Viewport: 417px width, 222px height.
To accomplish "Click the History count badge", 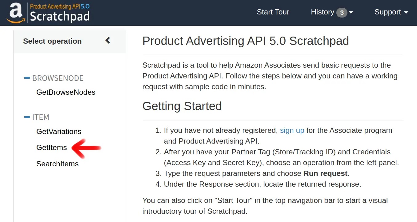I will click(x=342, y=13).
